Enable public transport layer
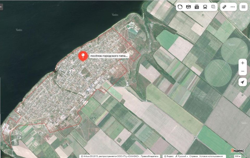Viewport: 250px width, 158px height. (x=205, y=7)
